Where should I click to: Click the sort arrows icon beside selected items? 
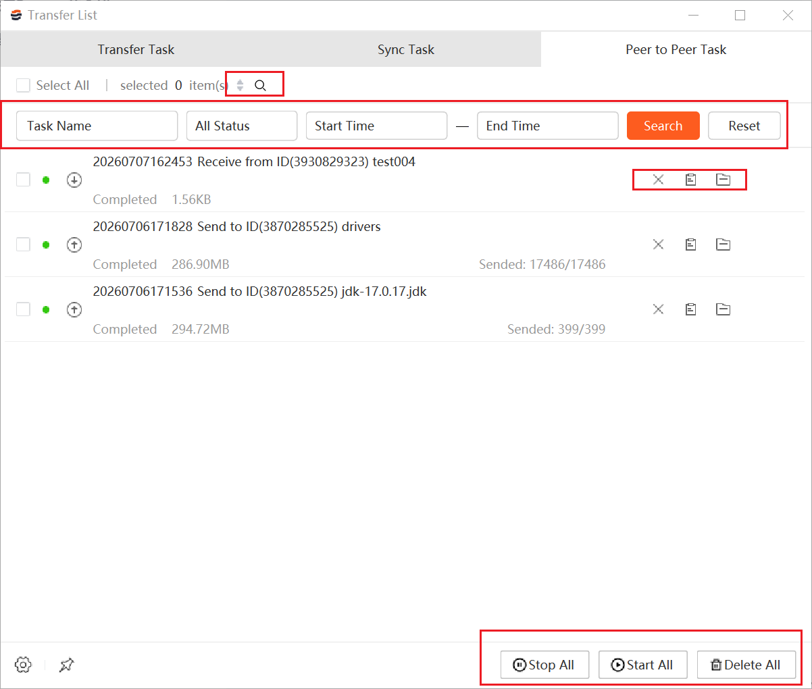click(x=240, y=86)
